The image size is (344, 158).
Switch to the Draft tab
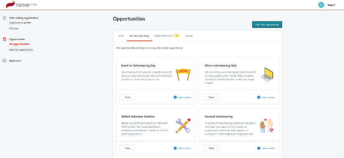pos(121,36)
